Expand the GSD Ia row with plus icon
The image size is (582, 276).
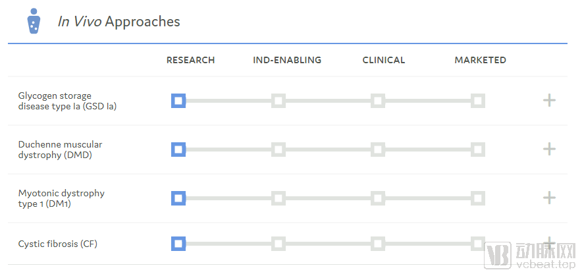tap(549, 100)
